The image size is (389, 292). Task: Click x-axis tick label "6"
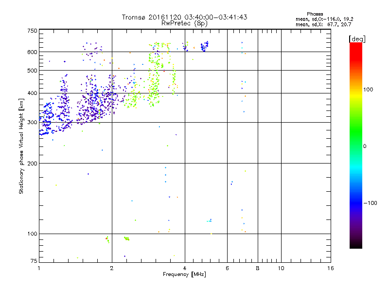pos(227,268)
